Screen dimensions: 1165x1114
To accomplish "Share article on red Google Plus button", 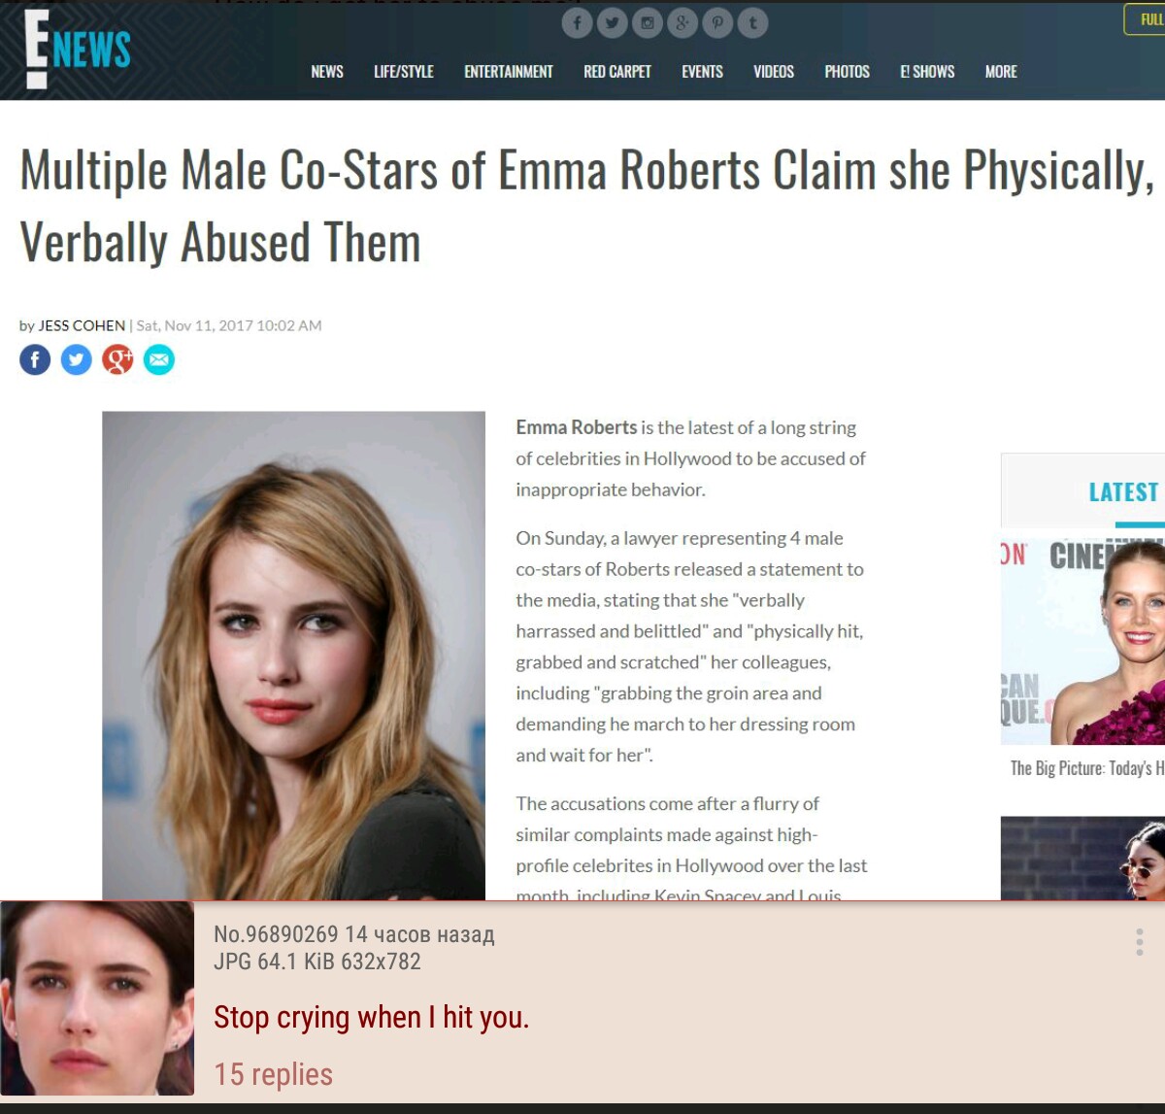I will click(x=117, y=360).
